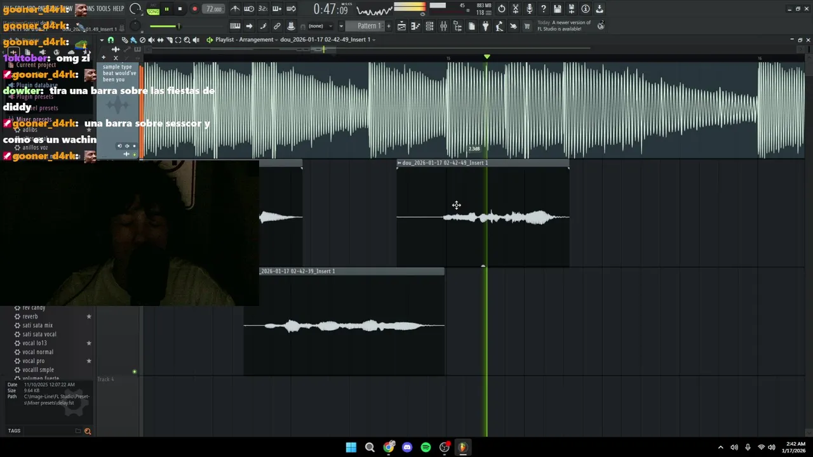Click the browser search magnifier near TAGS
The image size is (813, 457).
(88, 431)
